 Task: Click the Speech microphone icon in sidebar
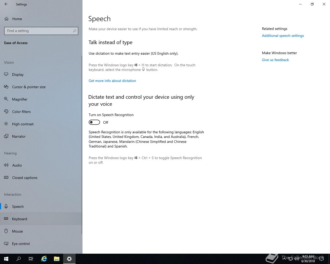pyautogui.click(x=6, y=207)
